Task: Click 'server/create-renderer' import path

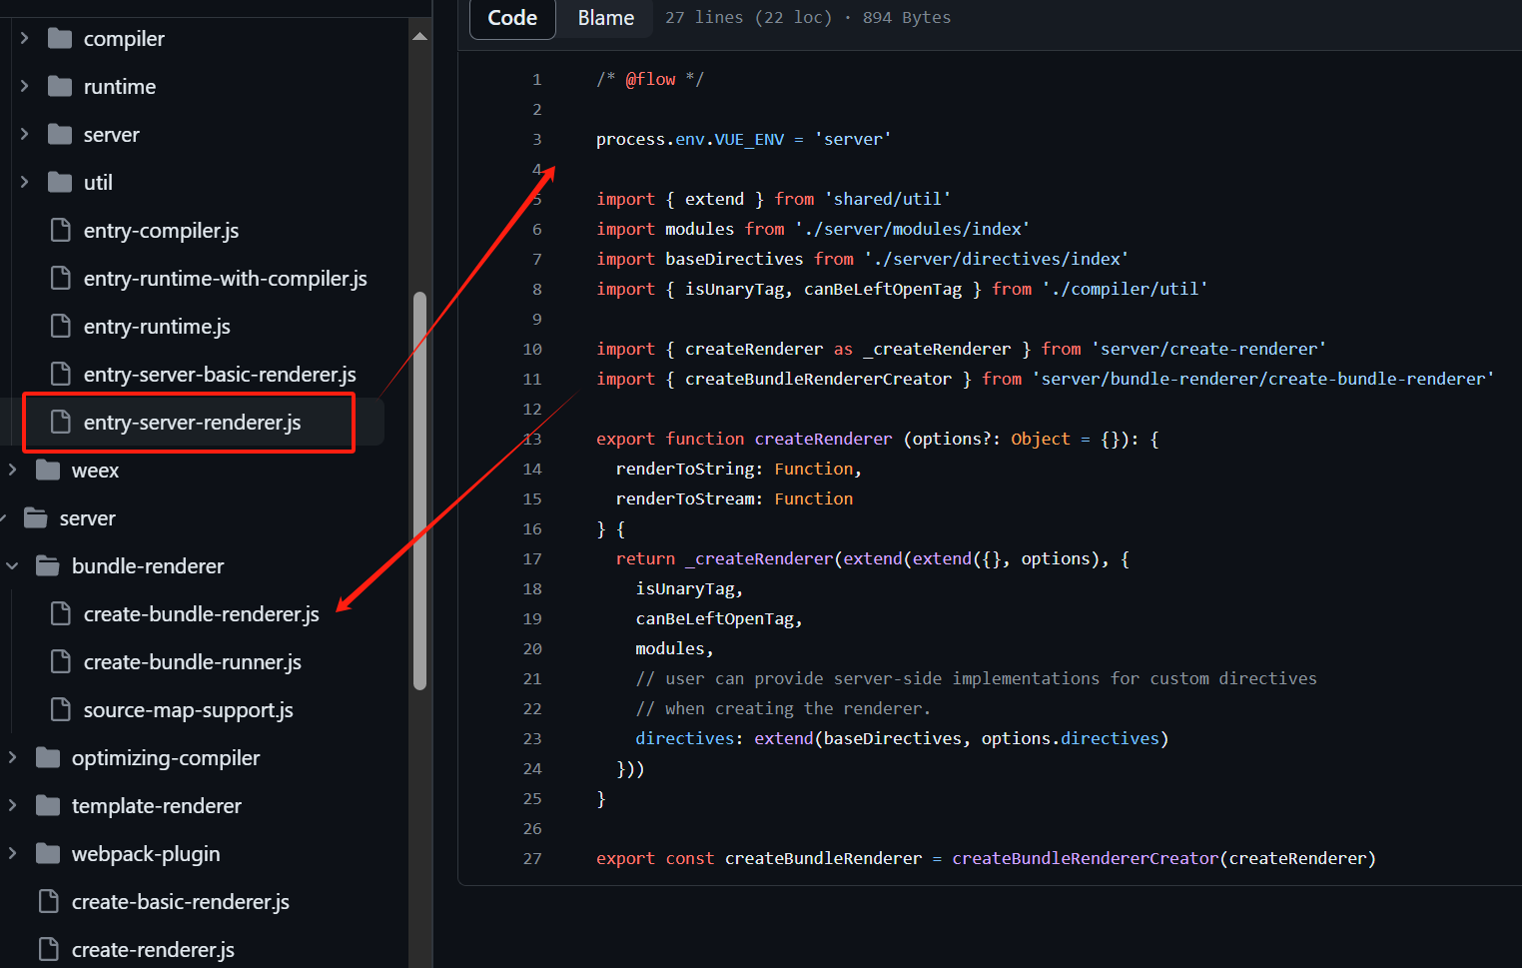Action: 1208,349
